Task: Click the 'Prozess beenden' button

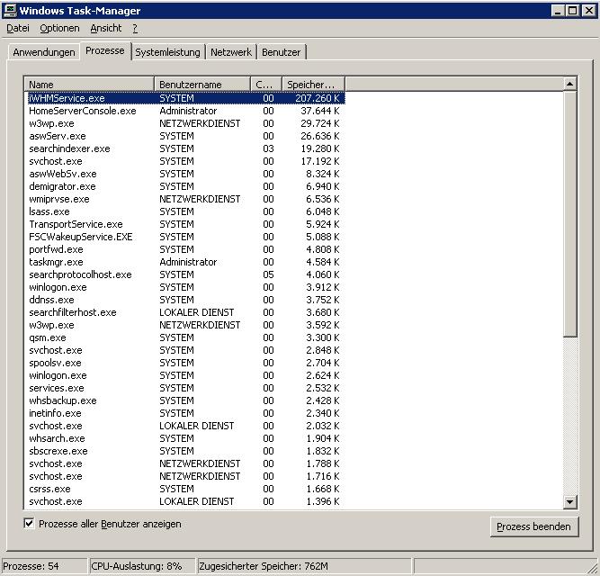Action: point(533,526)
